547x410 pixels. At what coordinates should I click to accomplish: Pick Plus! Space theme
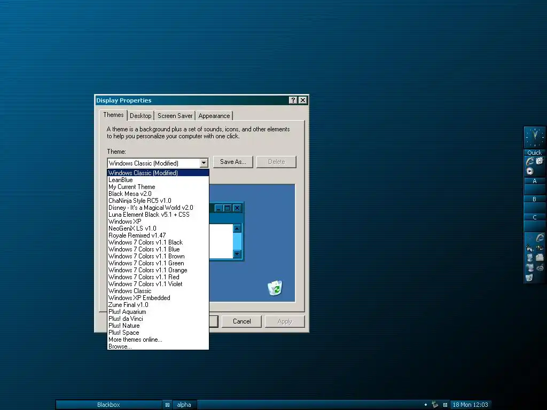click(158, 333)
